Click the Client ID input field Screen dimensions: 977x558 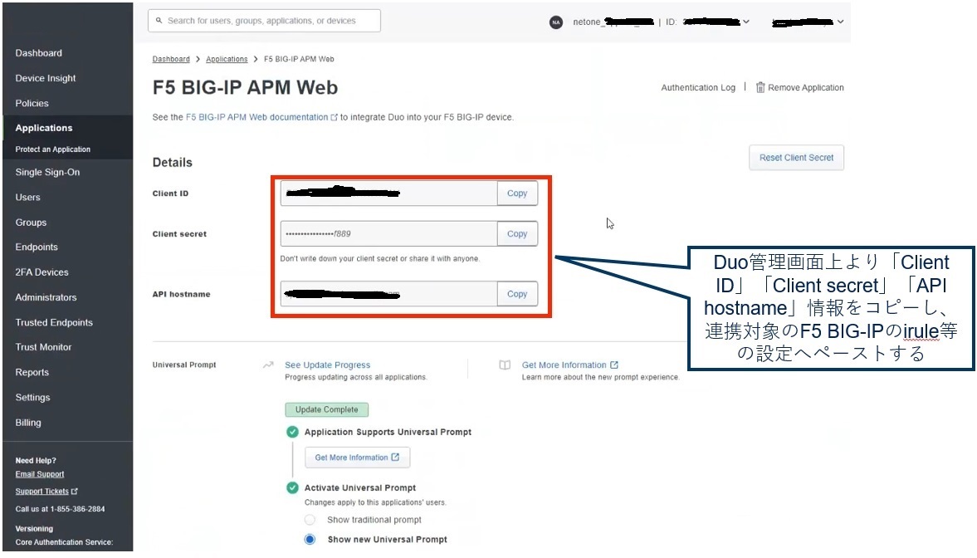[388, 193]
